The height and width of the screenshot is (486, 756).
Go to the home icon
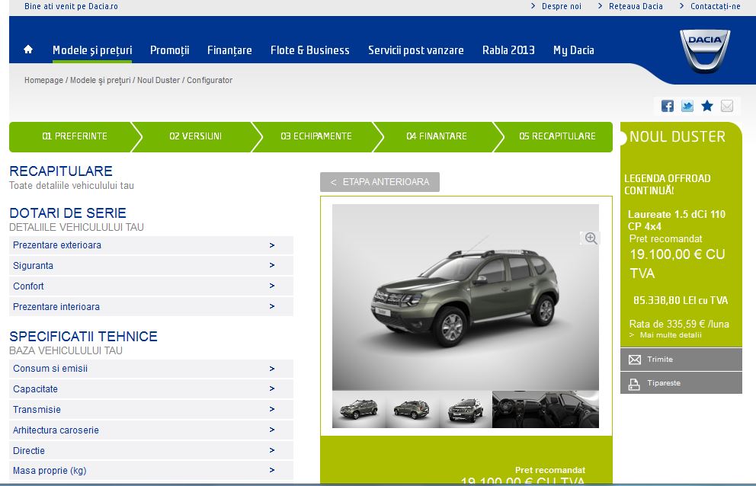point(28,50)
